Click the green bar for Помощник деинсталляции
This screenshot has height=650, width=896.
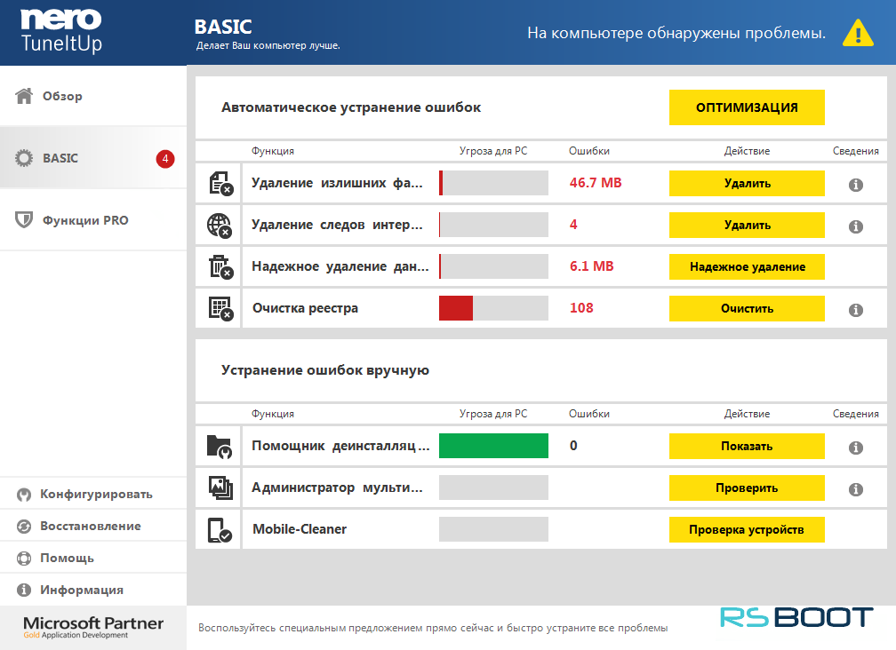click(493, 446)
